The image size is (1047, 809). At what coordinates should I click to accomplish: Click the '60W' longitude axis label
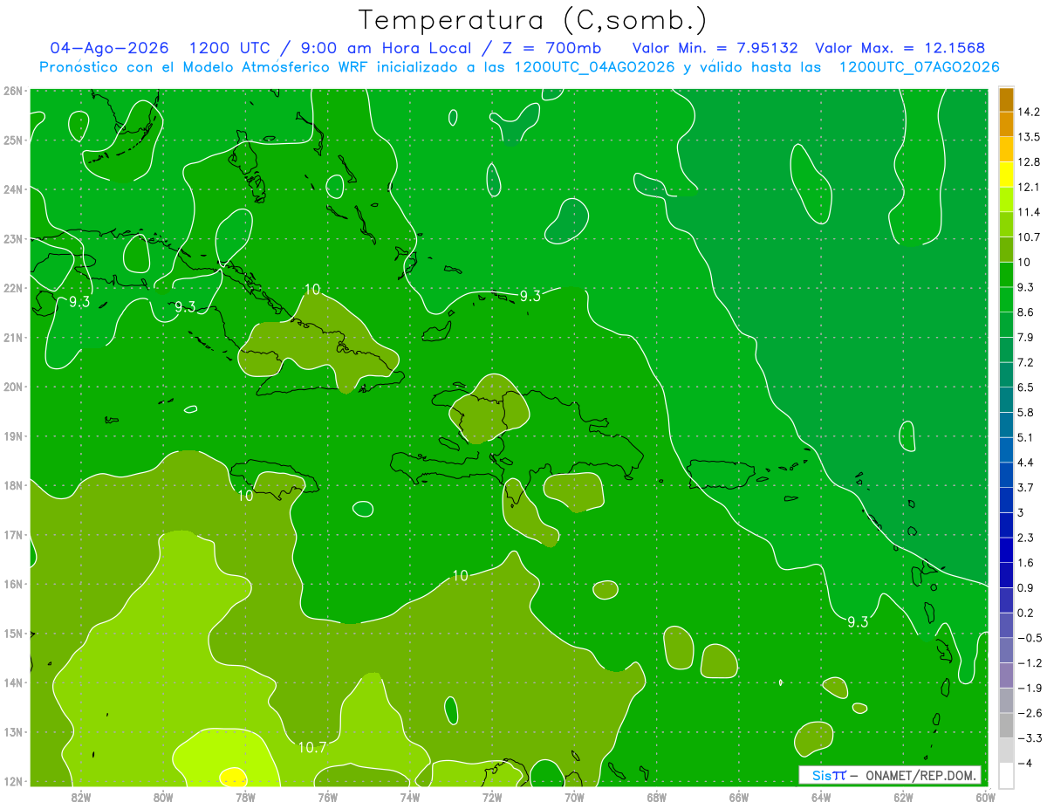[985, 797]
